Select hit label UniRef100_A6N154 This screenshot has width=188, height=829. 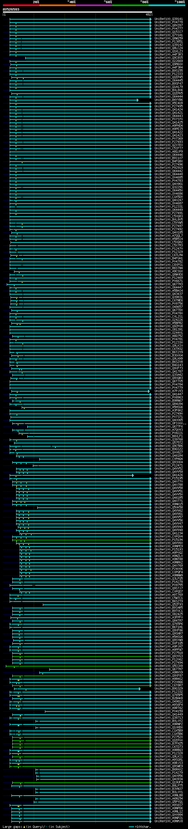pos(169,799)
